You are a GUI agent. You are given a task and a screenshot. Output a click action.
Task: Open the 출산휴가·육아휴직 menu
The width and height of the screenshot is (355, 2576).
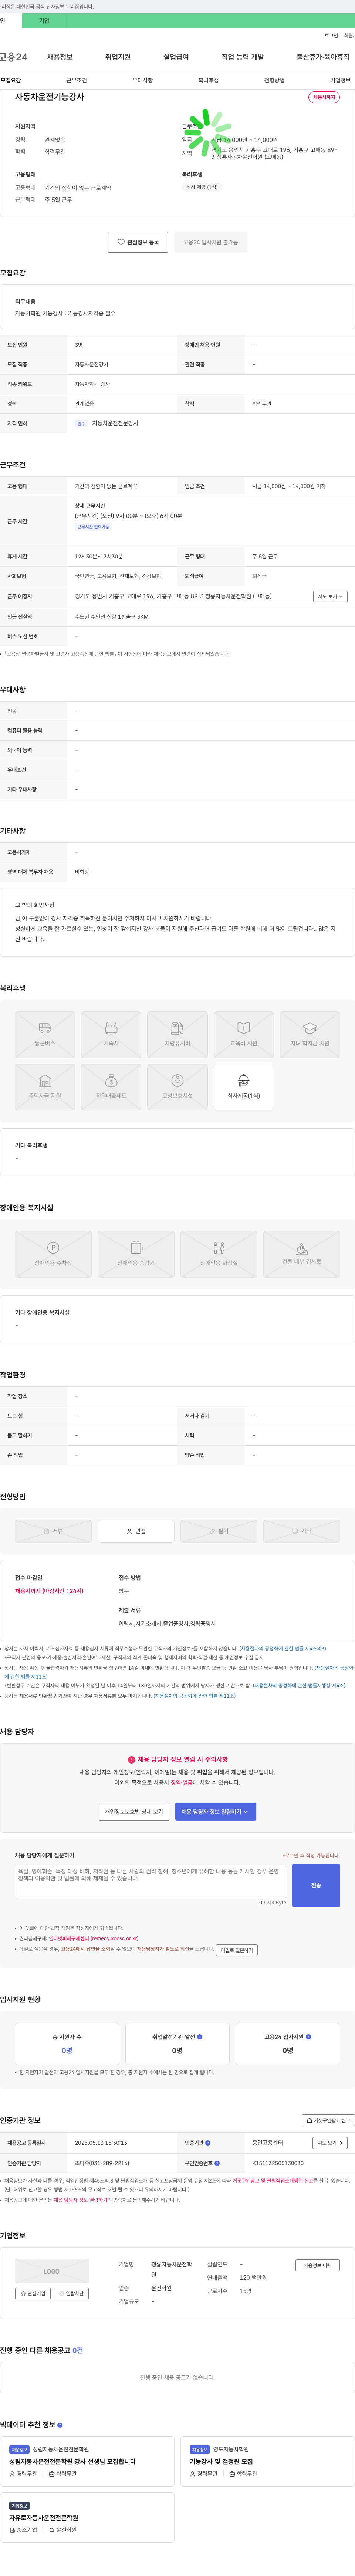[323, 57]
